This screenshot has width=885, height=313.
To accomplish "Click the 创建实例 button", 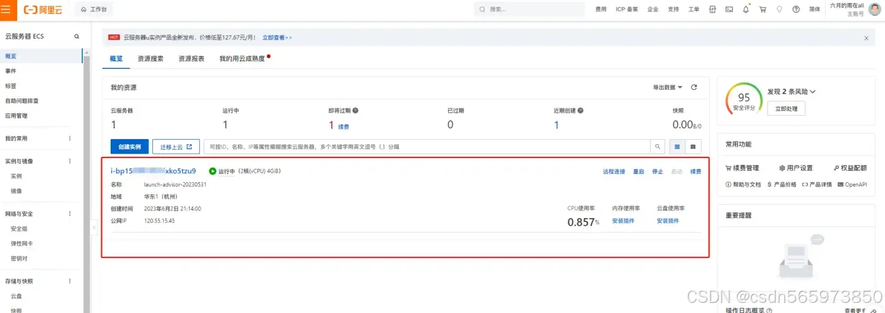I will [x=130, y=147].
